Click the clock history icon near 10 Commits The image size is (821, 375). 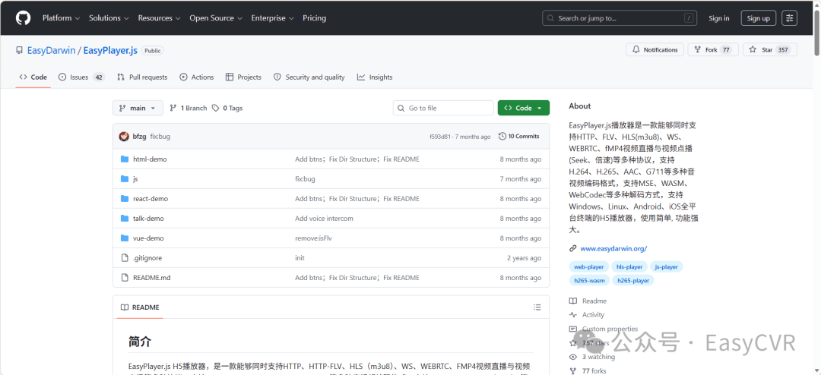click(x=502, y=137)
